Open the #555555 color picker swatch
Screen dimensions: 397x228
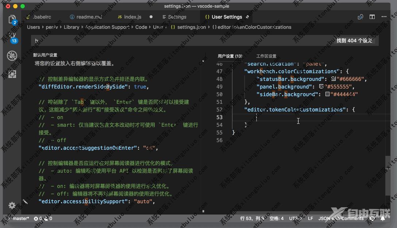pyautogui.click(x=321, y=86)
